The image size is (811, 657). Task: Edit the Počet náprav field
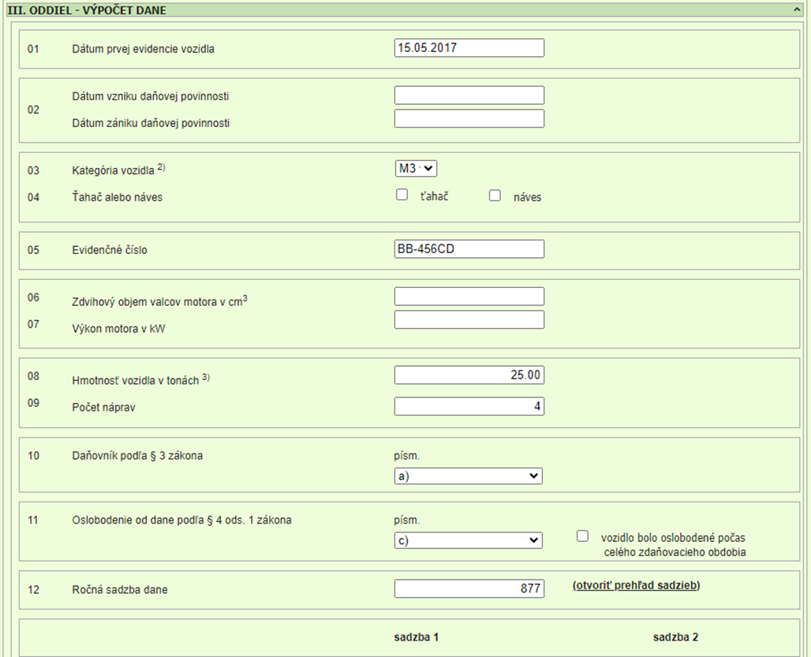point(469,406)
